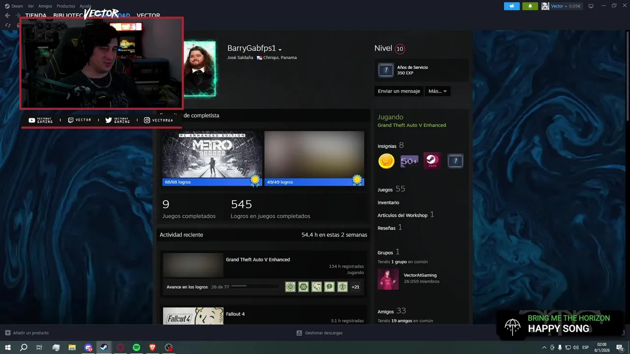Click the Insignias 8 heading link
This screenshot has width=630, height=354.
pos(391,146)
